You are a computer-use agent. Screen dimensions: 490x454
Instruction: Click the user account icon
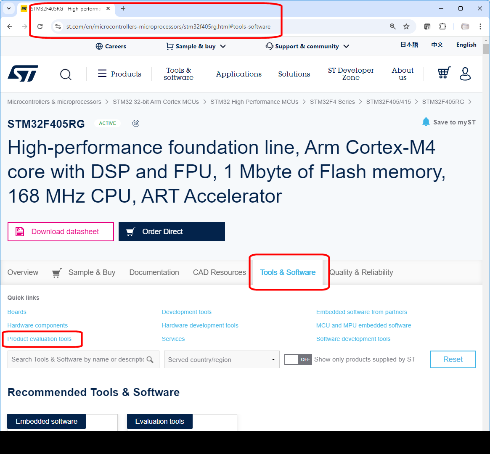point(465,74)
